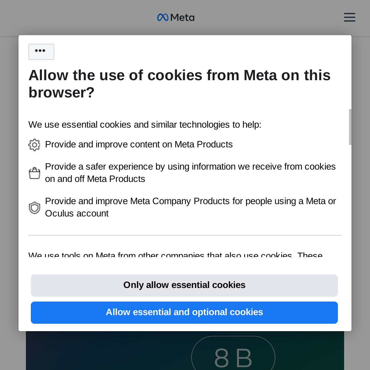Click the gear icon beside content improvement
Image resolution: width=370 pixels, height=370 pixels.
(34, 145)
